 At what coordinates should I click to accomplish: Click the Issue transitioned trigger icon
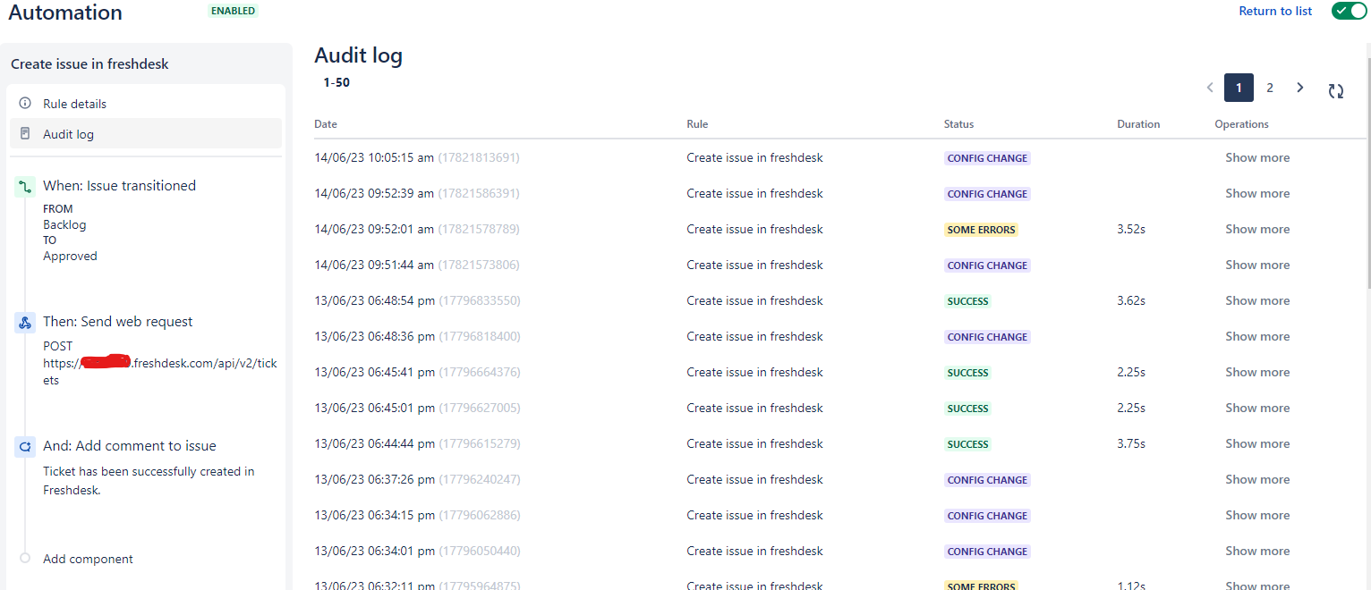click(25, 187)
